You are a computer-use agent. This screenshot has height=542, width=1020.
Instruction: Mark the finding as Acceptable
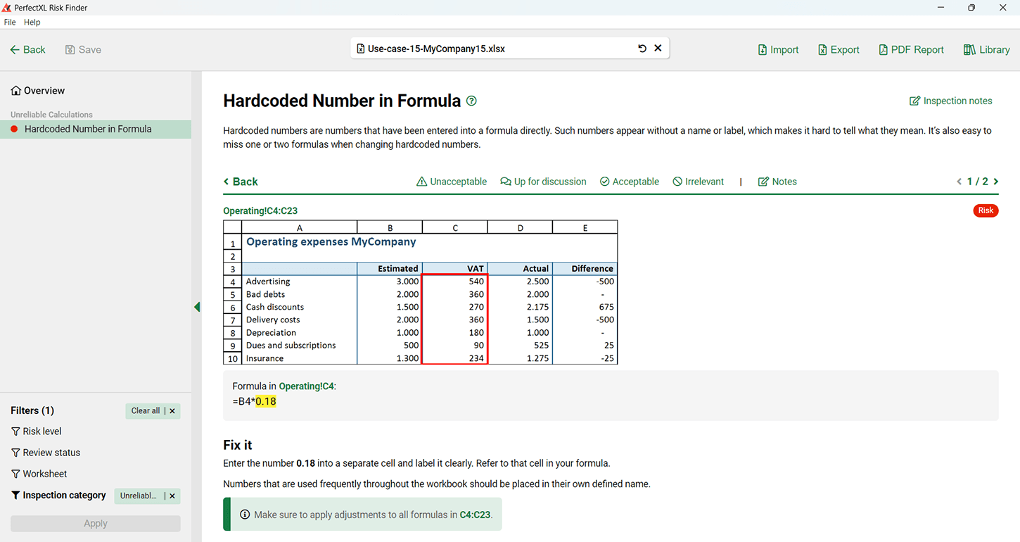[x=629, y=182]
